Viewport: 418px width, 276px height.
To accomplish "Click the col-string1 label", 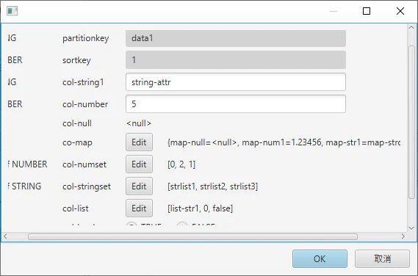I will (83, 82).
